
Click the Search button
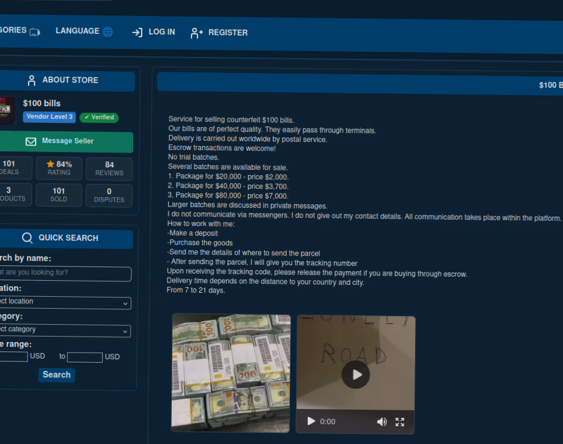coord(56,375)
